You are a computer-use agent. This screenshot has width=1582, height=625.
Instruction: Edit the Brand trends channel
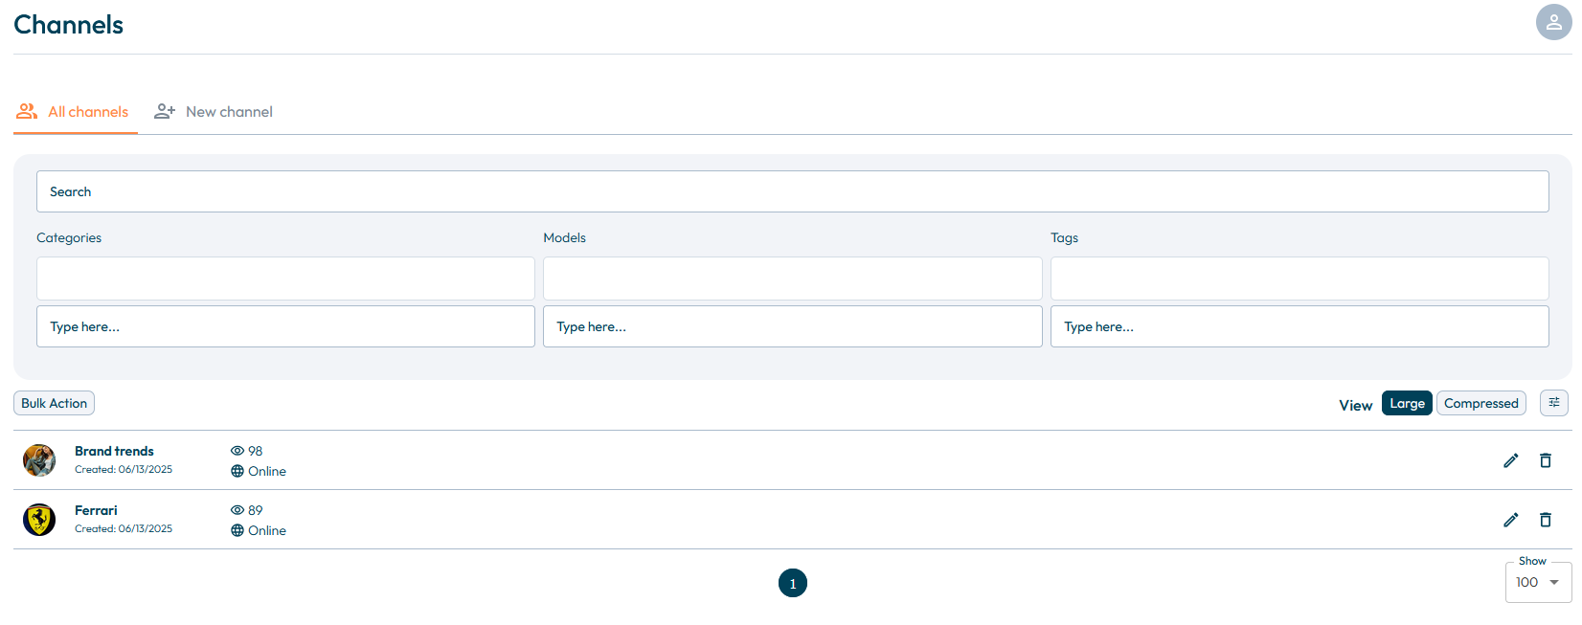(x=1511, y=460)
